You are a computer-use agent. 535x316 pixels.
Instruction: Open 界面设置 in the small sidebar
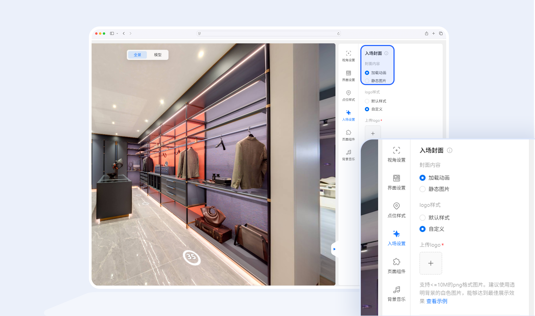click(348, 76)
